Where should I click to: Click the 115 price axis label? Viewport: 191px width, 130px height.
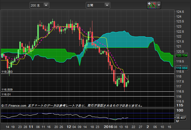(x=180, y=105)
